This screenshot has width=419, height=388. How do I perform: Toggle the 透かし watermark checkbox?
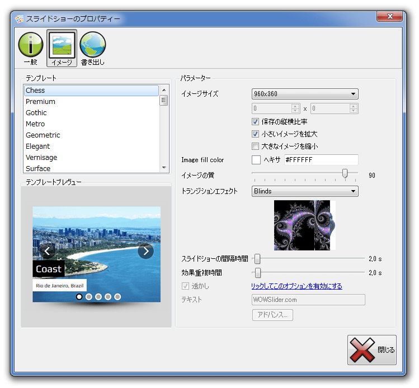pyautogui.click(x=185, y=286)
